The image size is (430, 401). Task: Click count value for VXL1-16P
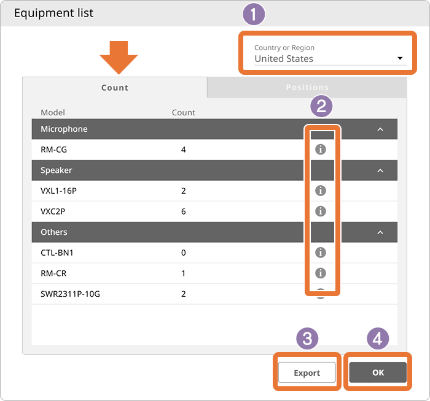coord(183,191)
